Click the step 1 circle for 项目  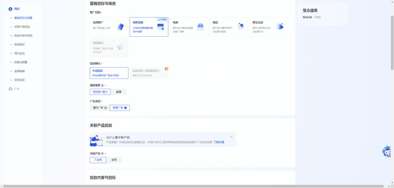point(10,9)
